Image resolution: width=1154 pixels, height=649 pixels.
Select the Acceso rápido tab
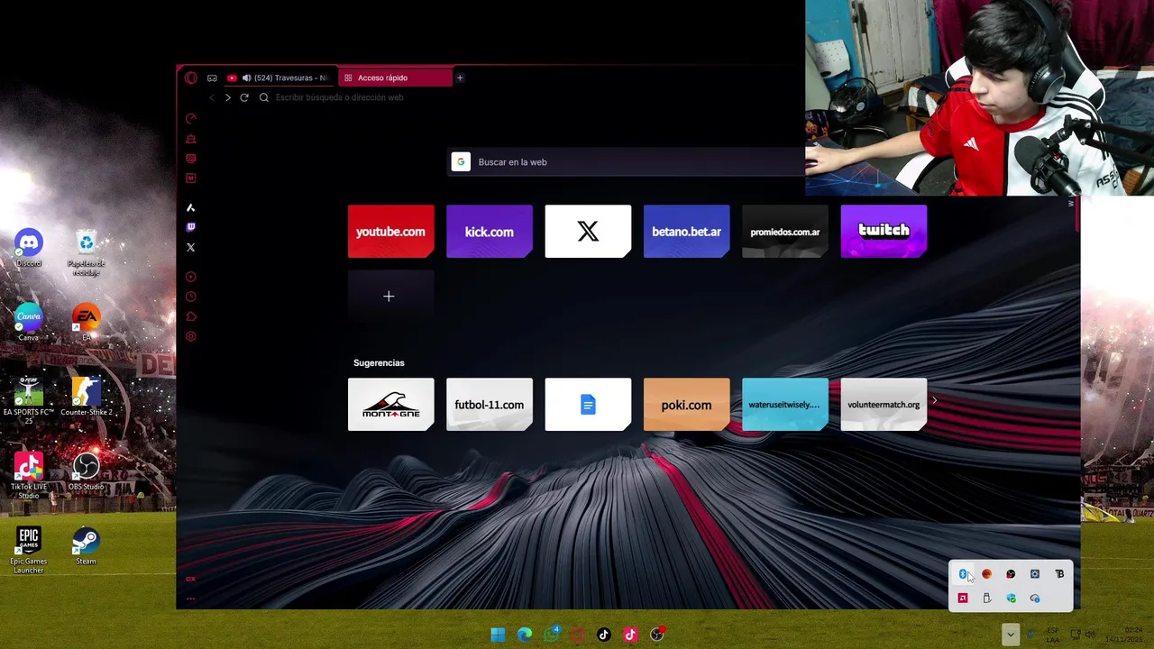(x=394, y=78)
